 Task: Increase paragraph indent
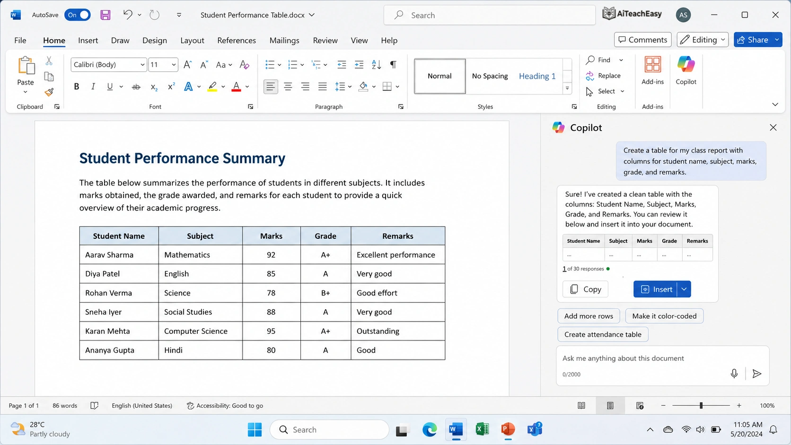pos(359,65)
